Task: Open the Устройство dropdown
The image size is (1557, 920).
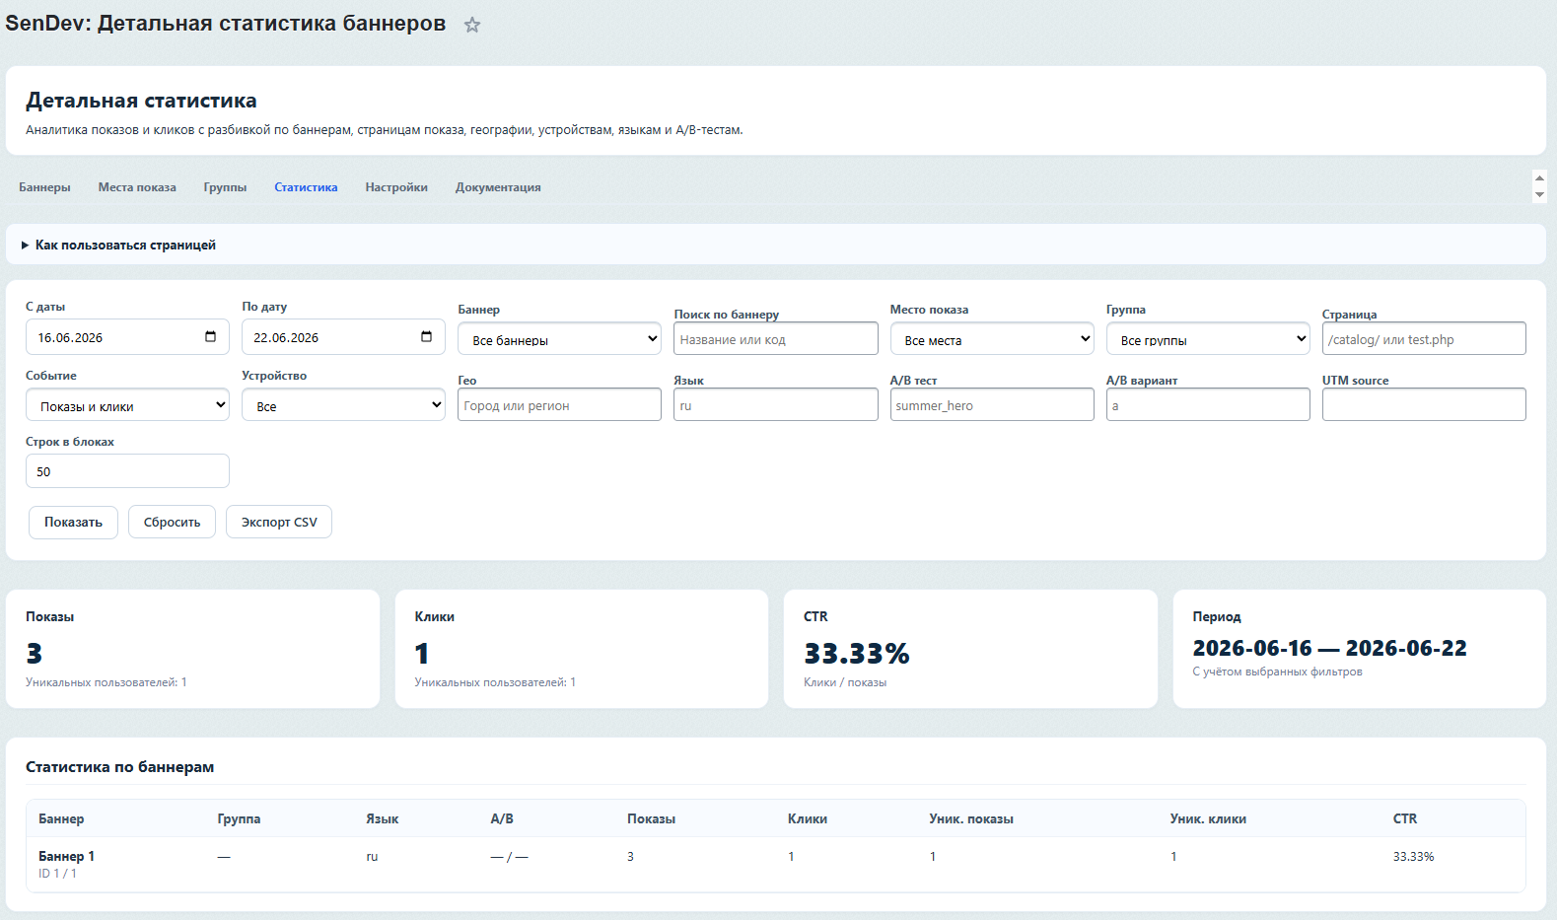Action: [x=343, y=405]
